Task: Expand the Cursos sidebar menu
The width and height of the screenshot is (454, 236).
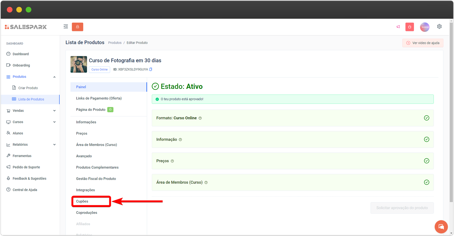Action: (54, 122)
